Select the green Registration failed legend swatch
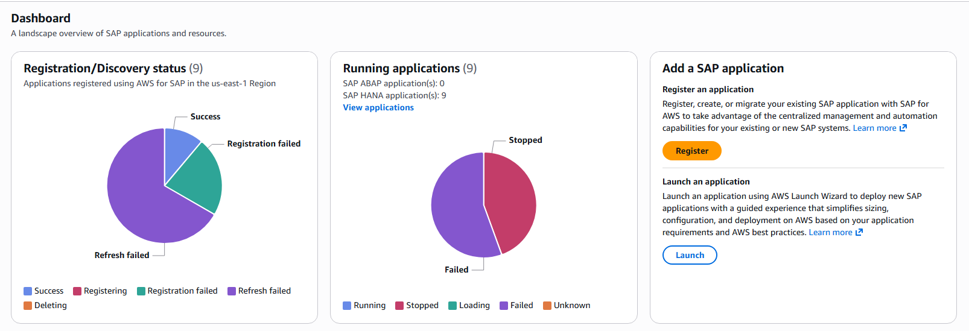 click(x=141, y=291)
